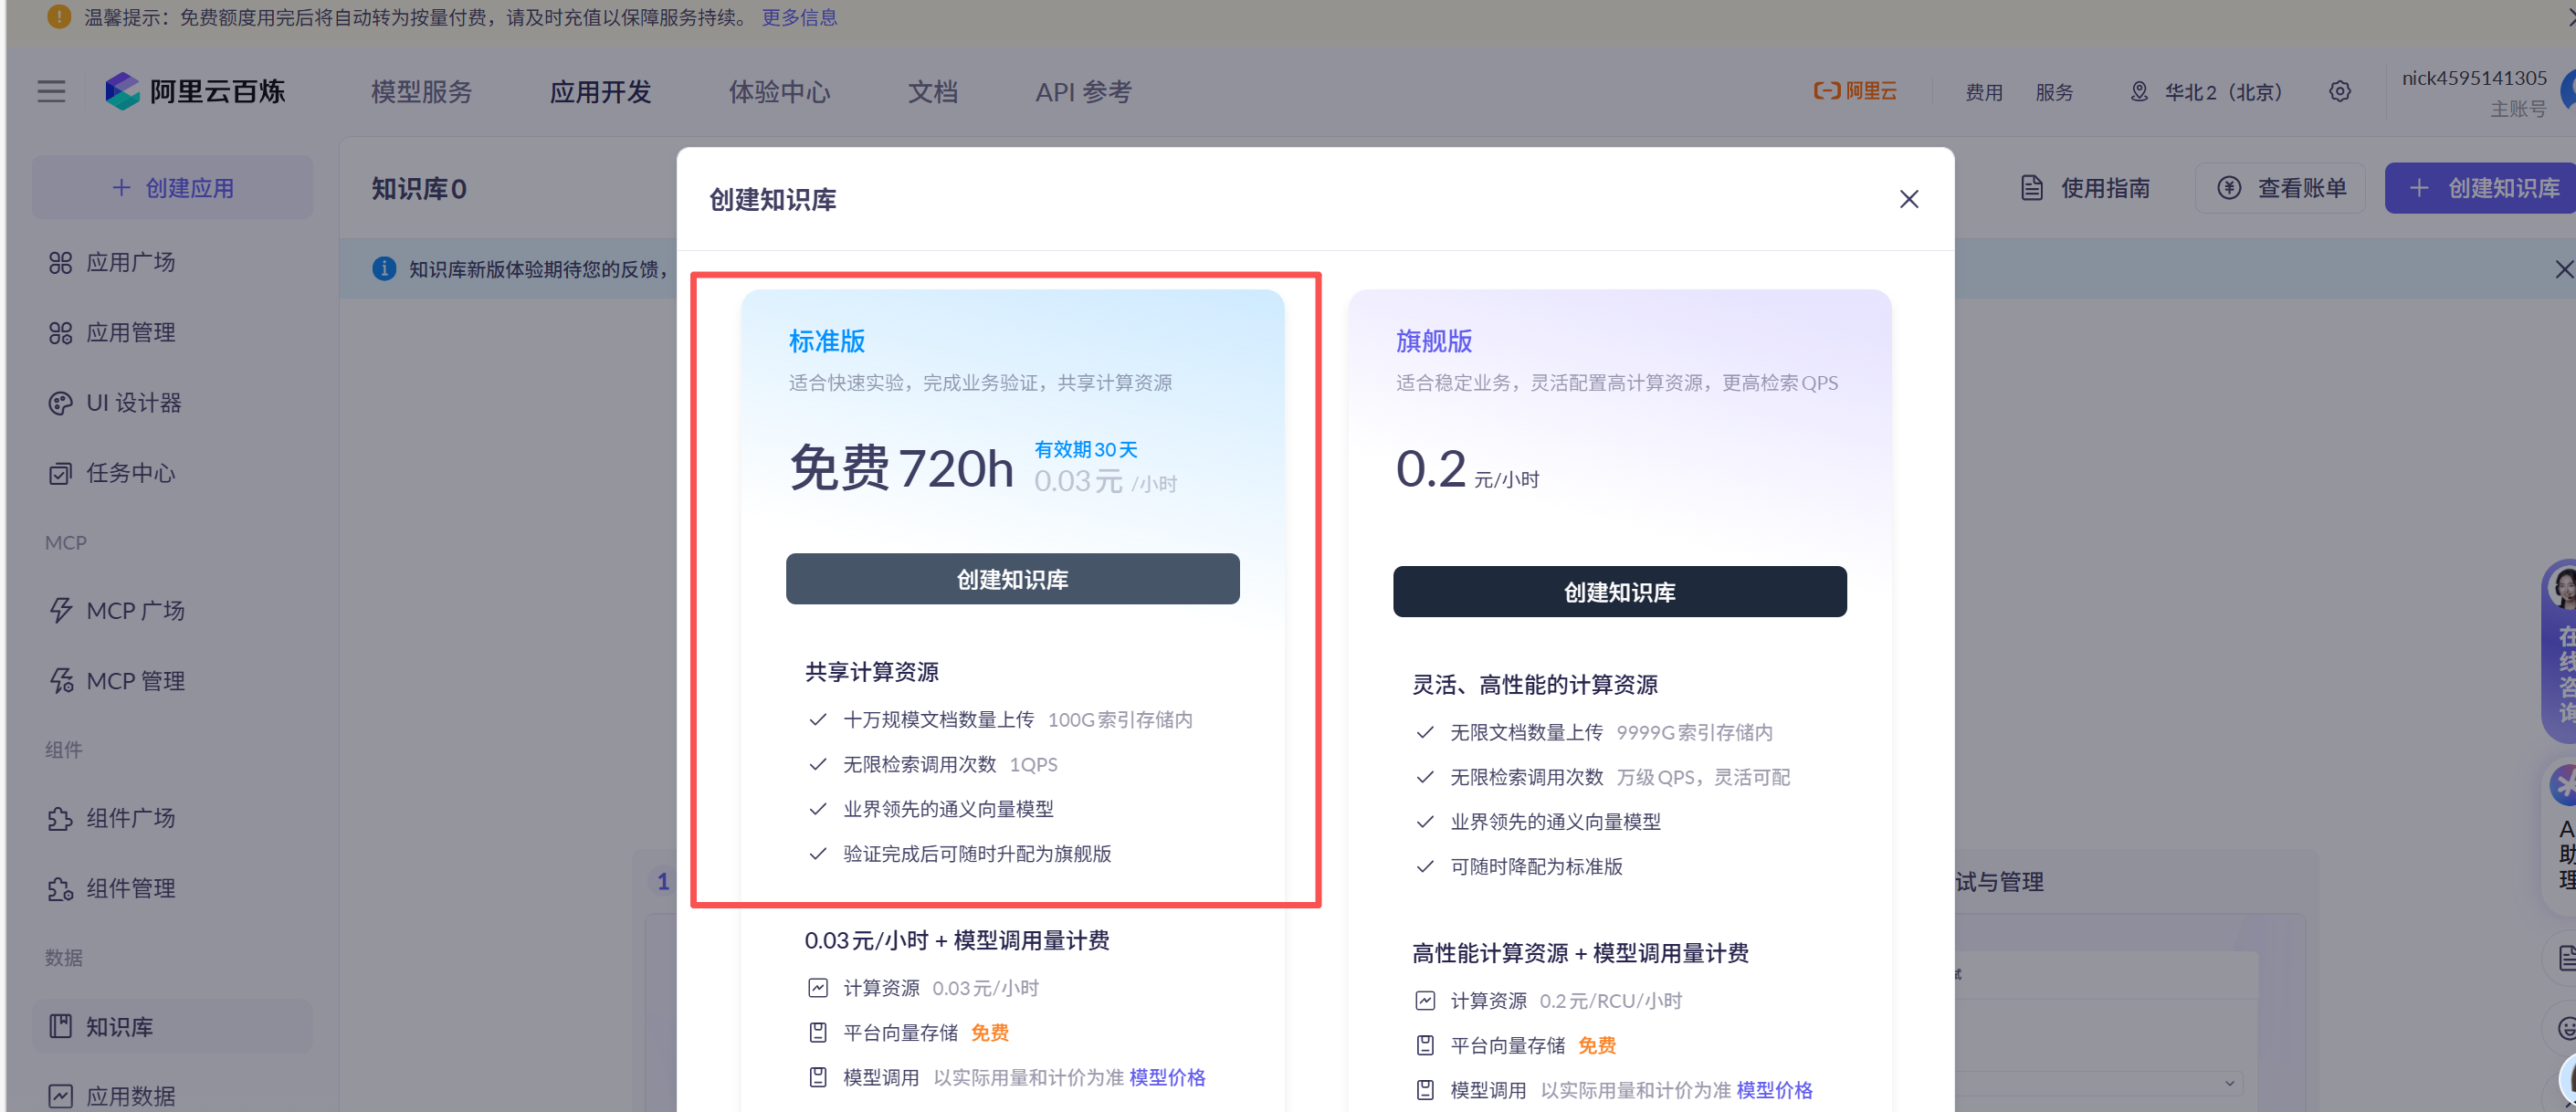
Task: Open 组件广场 in sidebar
Action: [x=130, y=818]
